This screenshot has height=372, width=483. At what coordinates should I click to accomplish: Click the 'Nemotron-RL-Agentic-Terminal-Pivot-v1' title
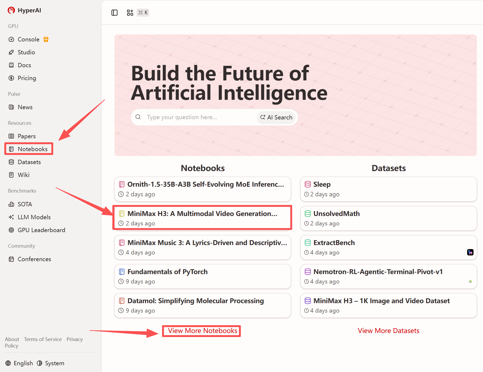point(378,272)
